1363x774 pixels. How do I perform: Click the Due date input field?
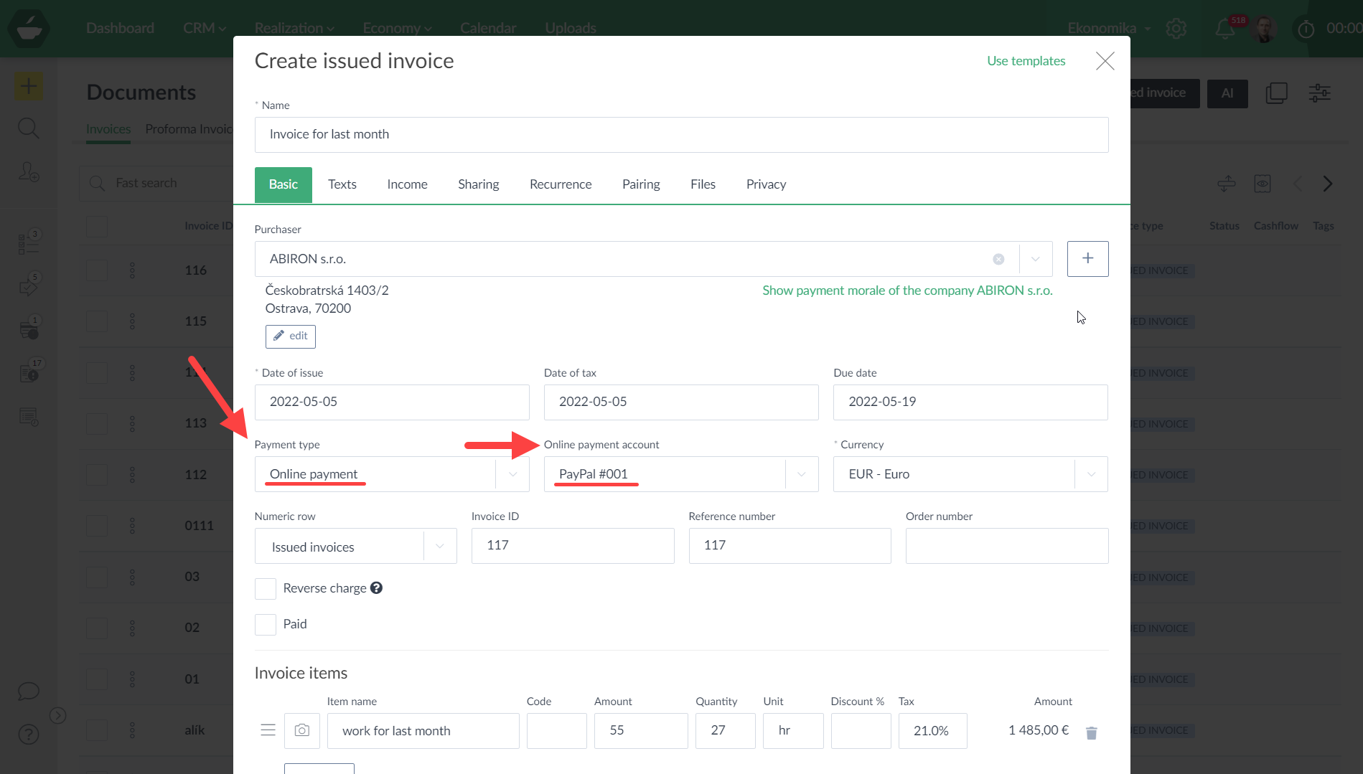coord(970,402)
